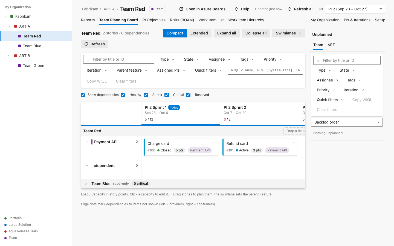394x246 pixels.
Task: Click PI 2 Sprint 1 capacity value 5 / 12
Action: click(x=149, y=119)
